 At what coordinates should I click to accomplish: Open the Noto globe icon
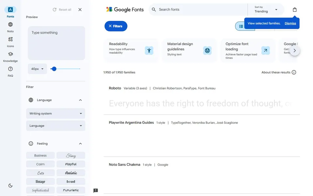coord(10,24)
